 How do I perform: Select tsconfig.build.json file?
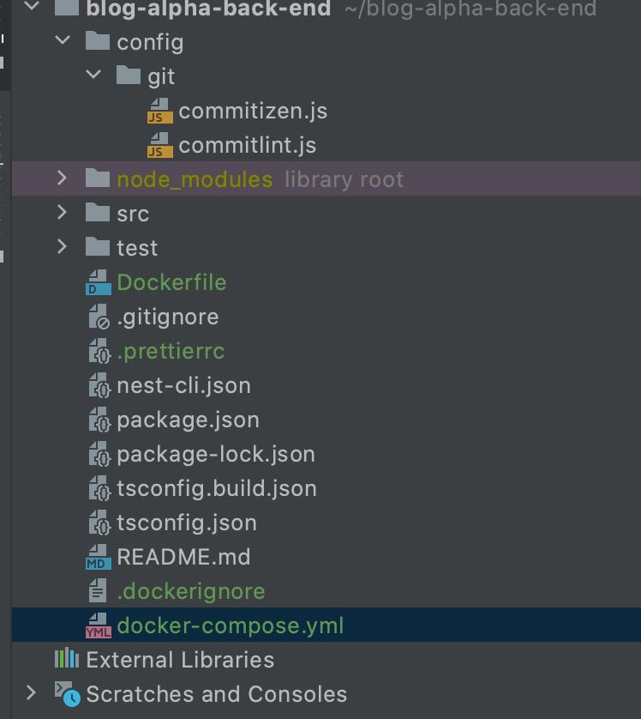[x=216, y=488]
